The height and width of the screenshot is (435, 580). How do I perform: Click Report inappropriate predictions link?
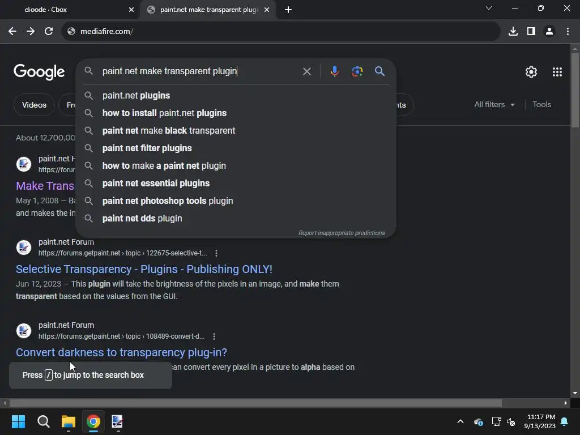coord(342,233)
